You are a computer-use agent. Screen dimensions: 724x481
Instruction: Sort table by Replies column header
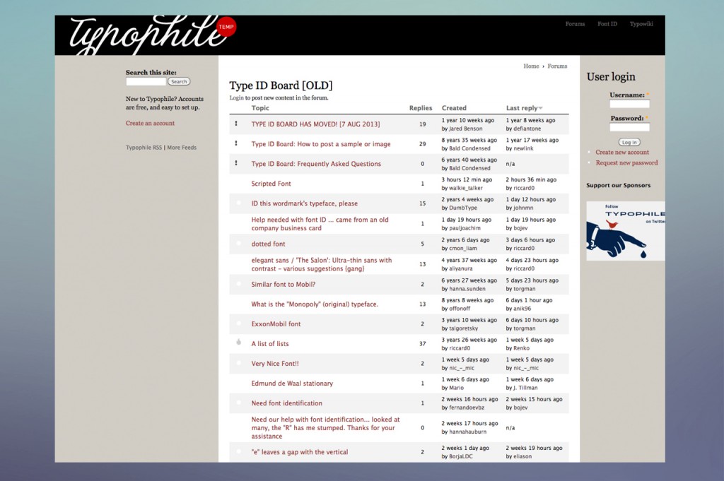tap(421, 108)
